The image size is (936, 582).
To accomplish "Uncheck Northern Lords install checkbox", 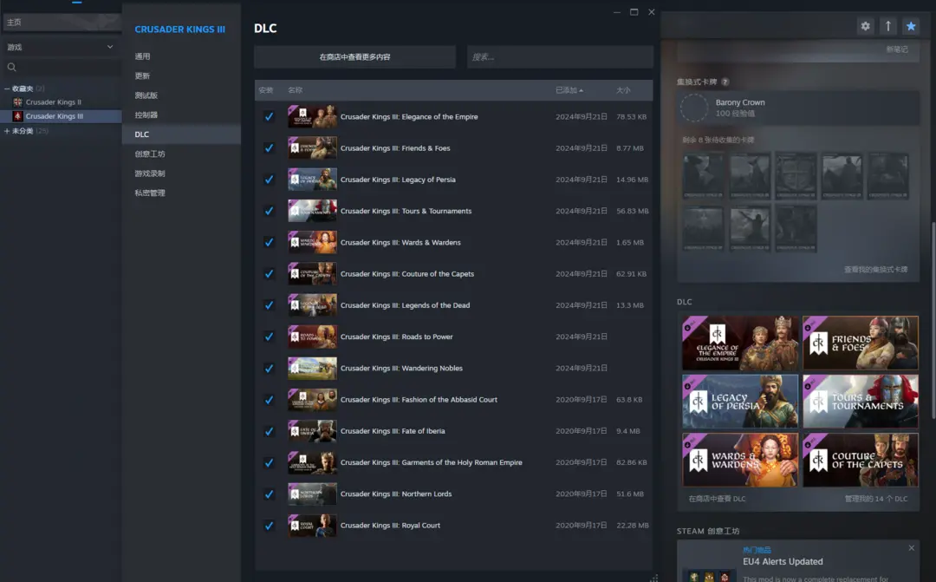I will tap(270, 494).
